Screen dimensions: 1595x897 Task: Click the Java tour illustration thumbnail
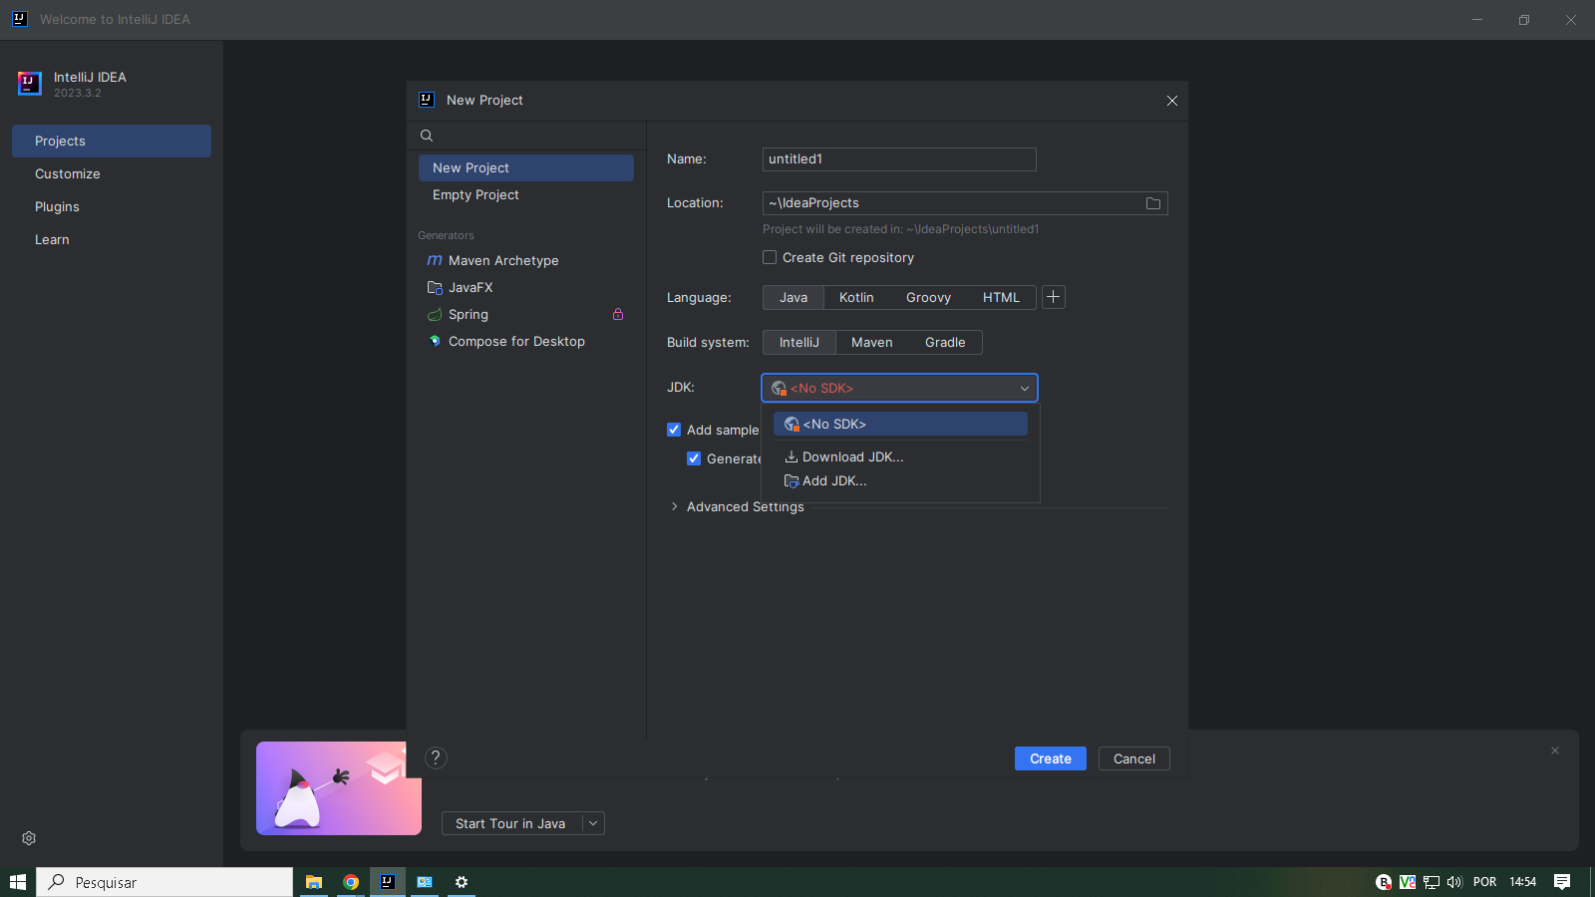(x=339, y=788)
